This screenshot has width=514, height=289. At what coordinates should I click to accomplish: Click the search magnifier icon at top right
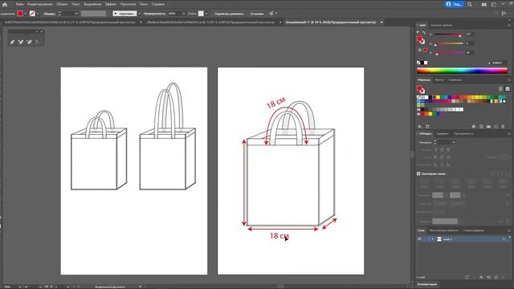point(470,4)
